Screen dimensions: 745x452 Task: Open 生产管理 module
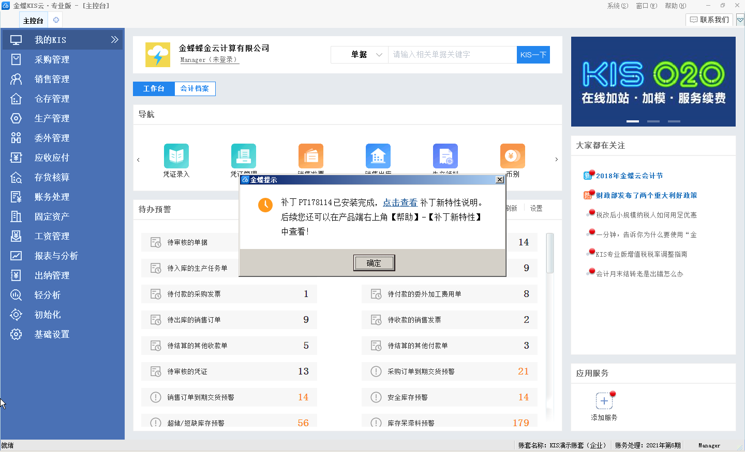tap(62, 118)
